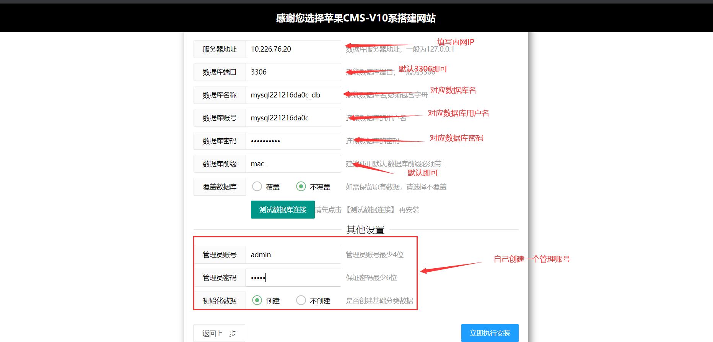
Task: Click hint text 管理员账号最少4位
Action: point(375,254)
